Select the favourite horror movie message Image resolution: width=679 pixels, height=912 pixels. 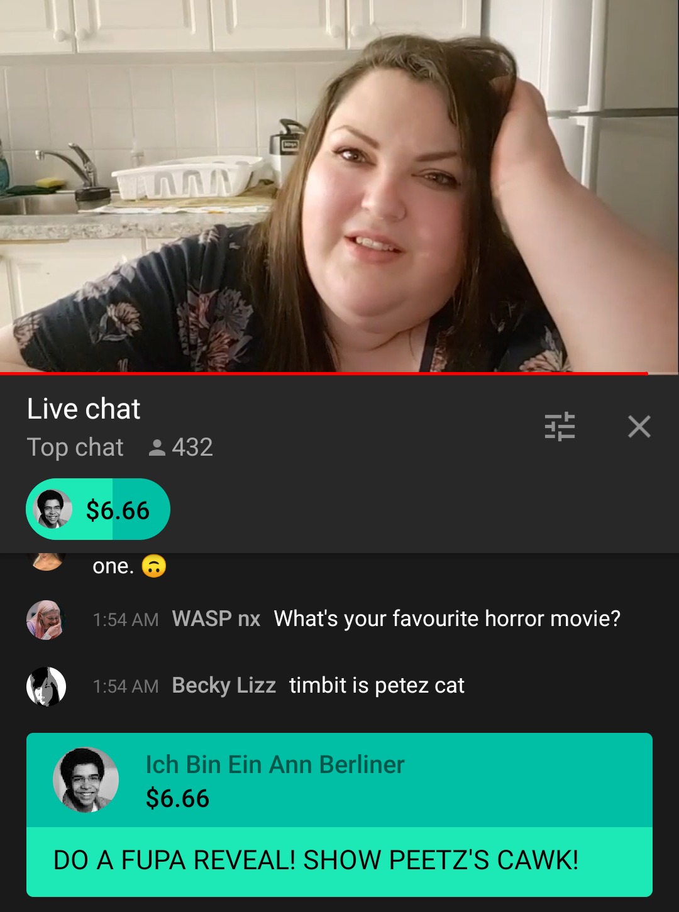pos(447,619)
